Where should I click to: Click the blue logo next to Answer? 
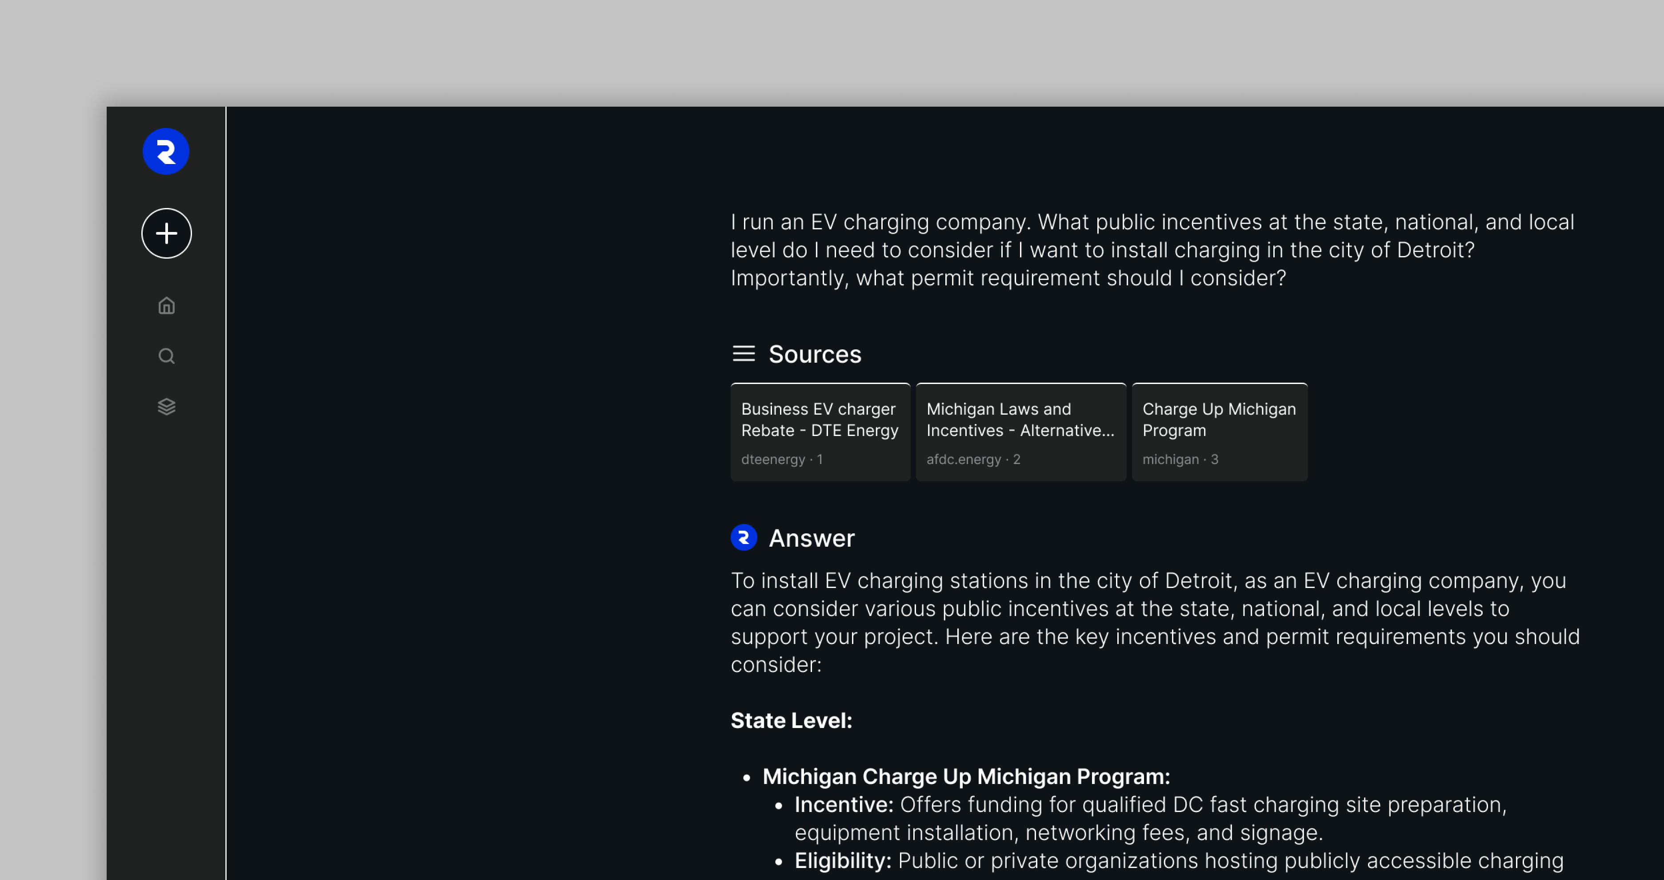point(744,538)
